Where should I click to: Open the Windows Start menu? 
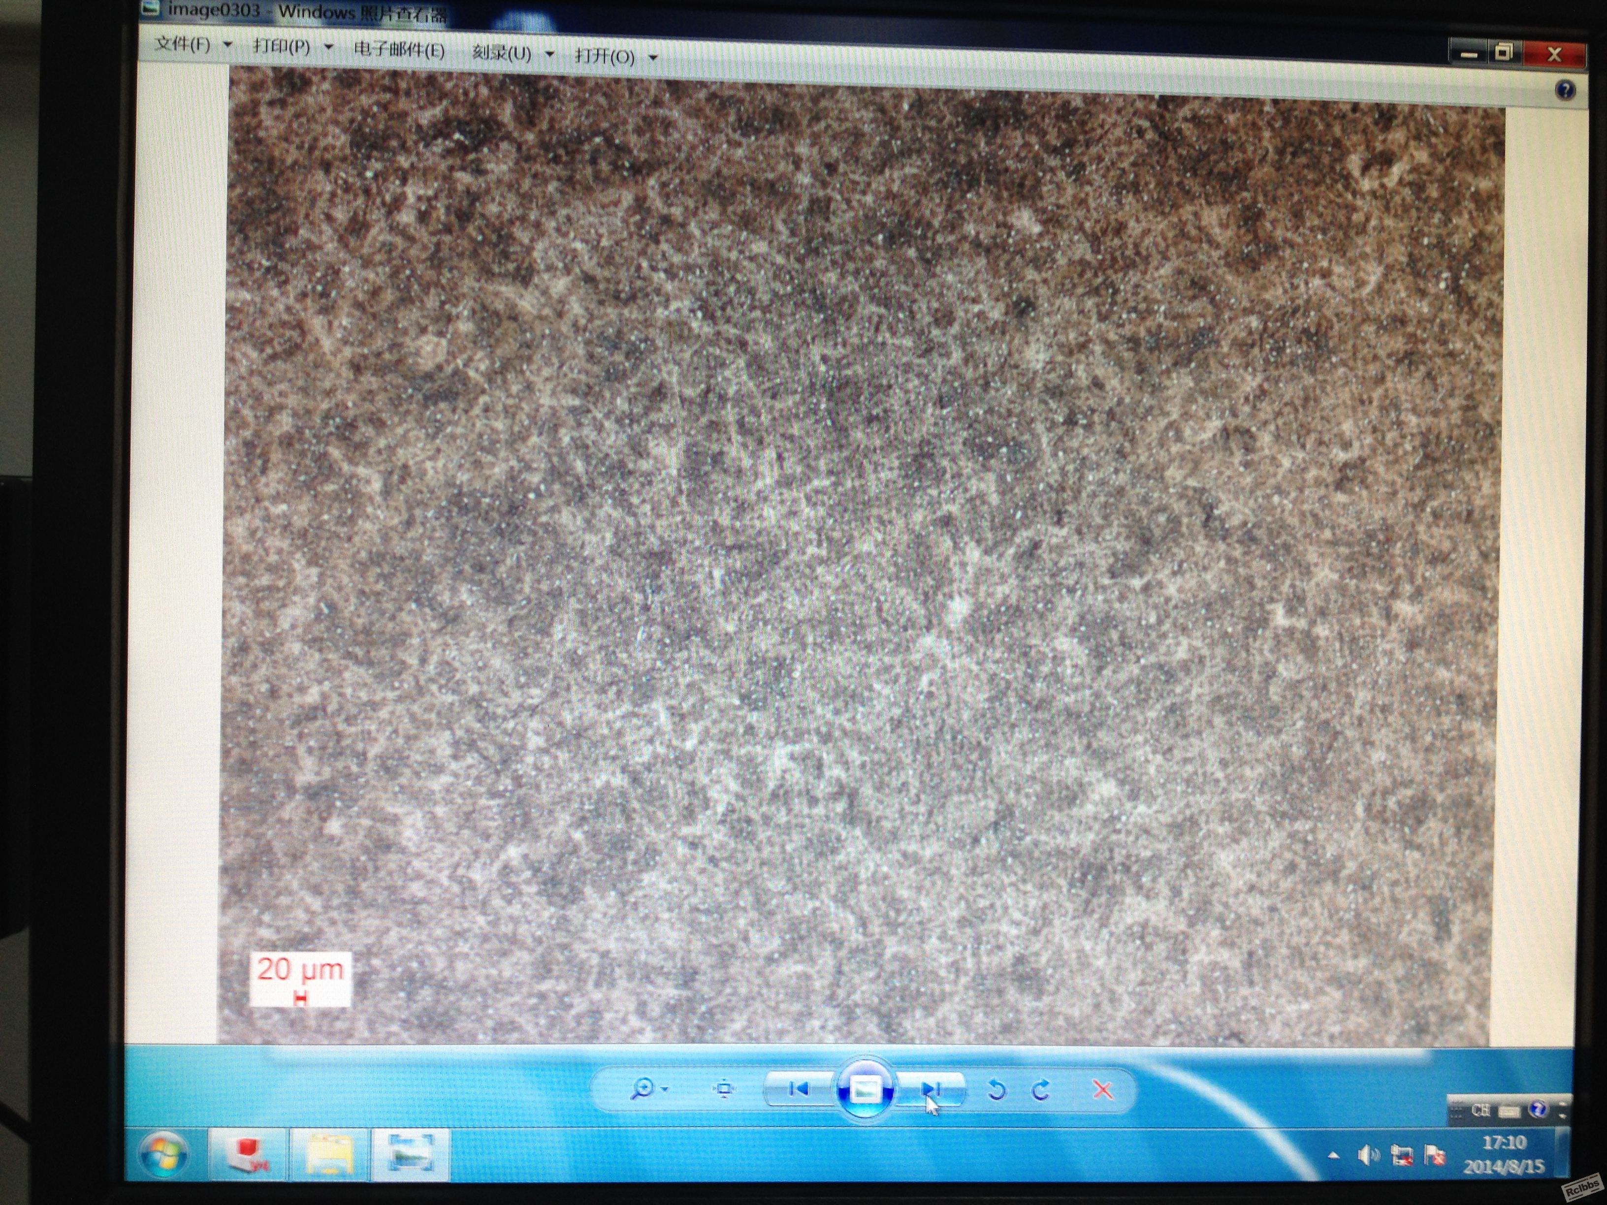coord(164,1153)
